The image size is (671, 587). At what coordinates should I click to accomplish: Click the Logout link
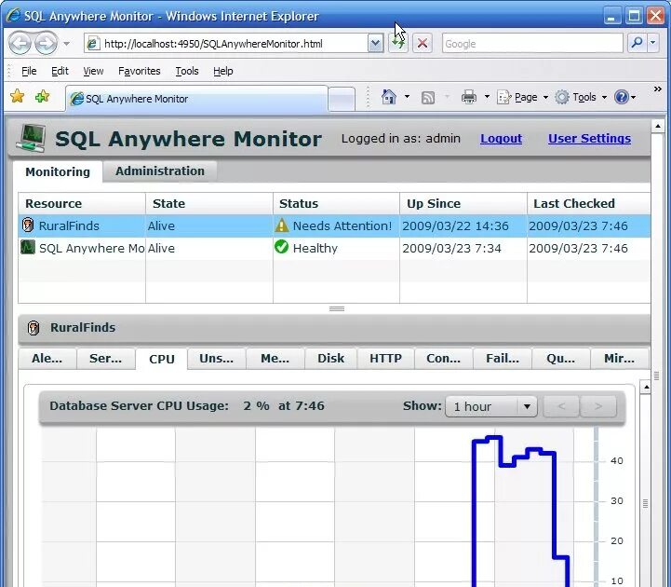[x=501, y=139]
